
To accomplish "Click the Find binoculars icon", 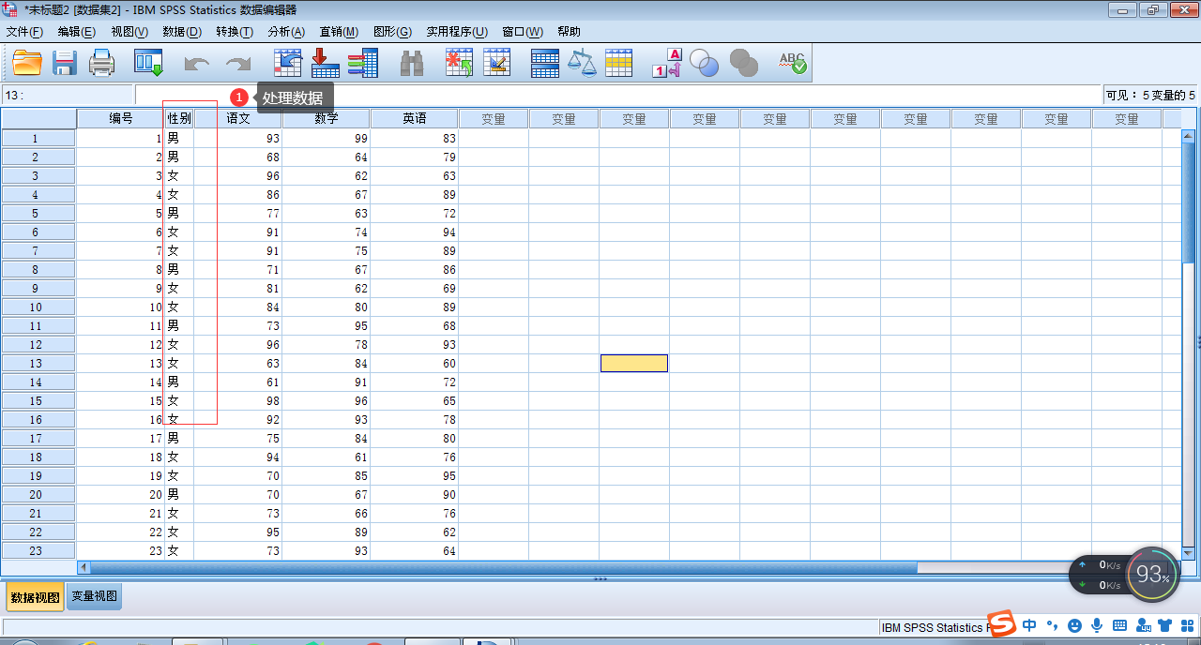I will click(x=412, y=63).
